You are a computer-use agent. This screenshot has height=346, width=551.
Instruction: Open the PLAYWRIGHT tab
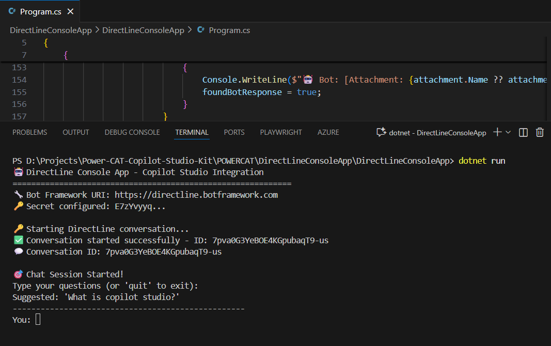(280, 132)
